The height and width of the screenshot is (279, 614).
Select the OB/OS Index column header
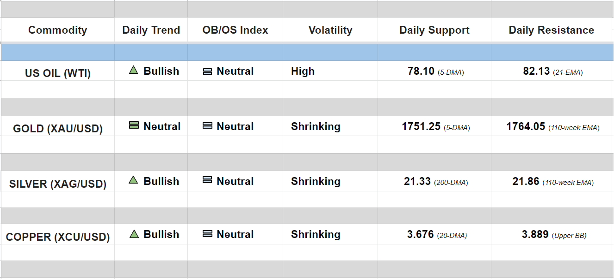(235, 30)
